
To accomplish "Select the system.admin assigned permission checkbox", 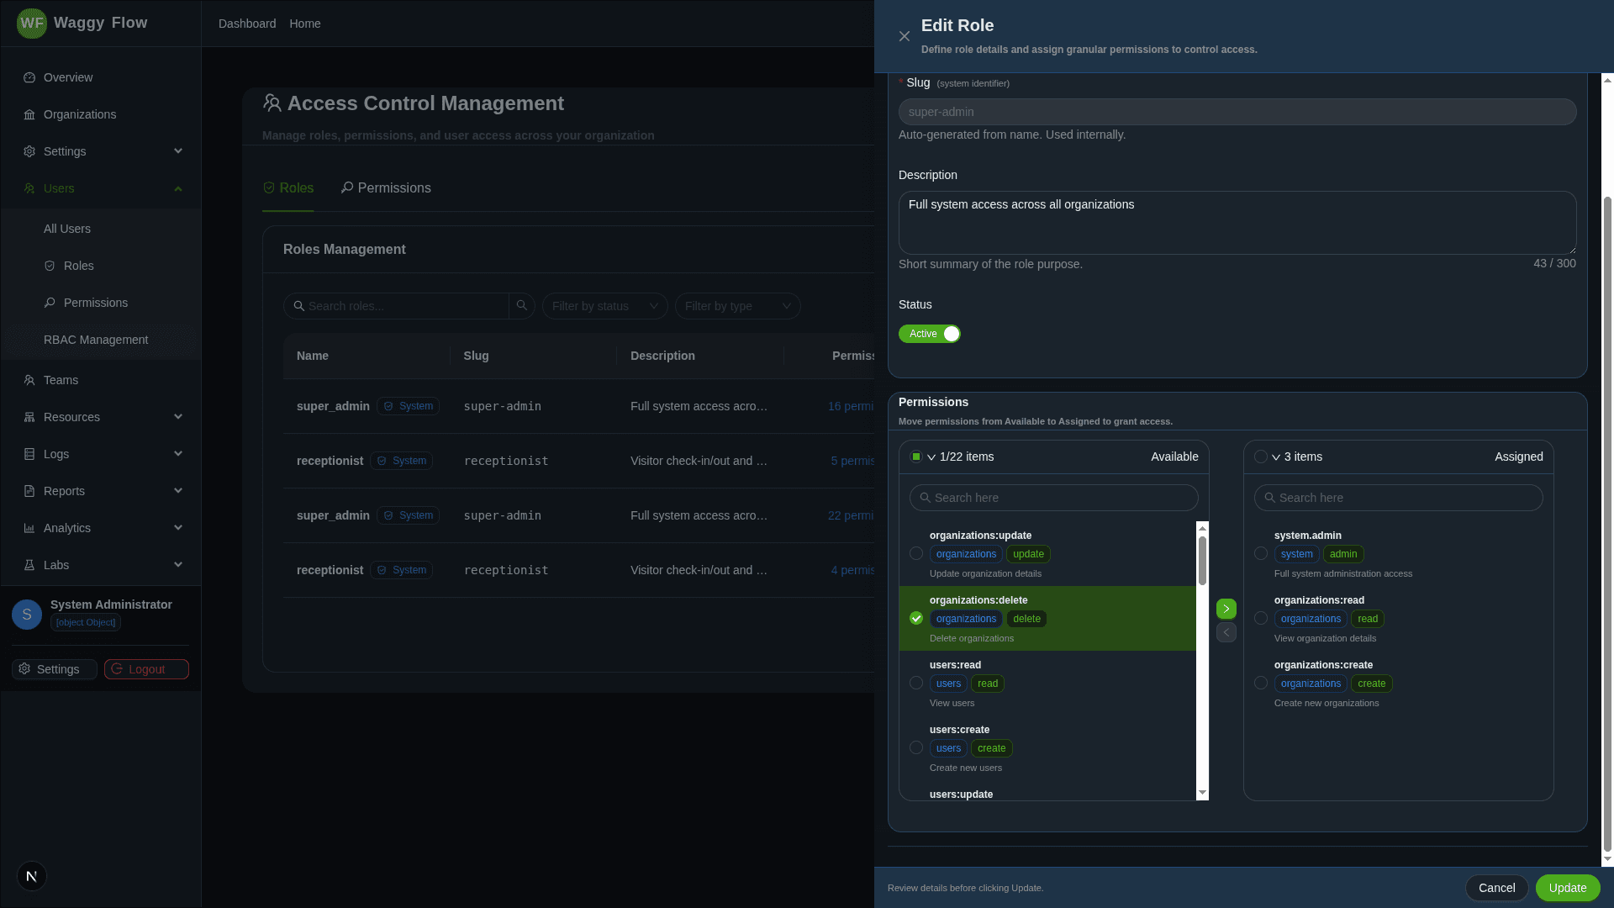I will coord(1261,554).
